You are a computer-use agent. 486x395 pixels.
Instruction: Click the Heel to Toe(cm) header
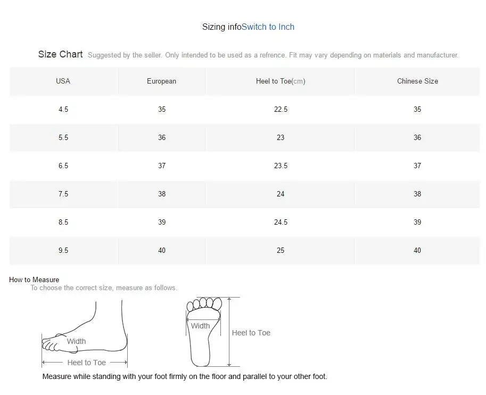(280, 81)
